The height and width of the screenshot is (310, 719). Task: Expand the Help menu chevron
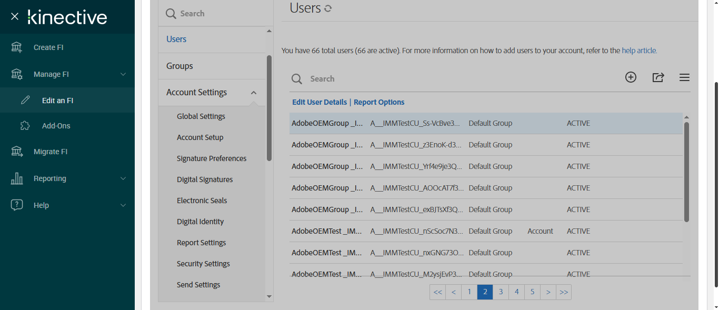[x=123, y=205]
